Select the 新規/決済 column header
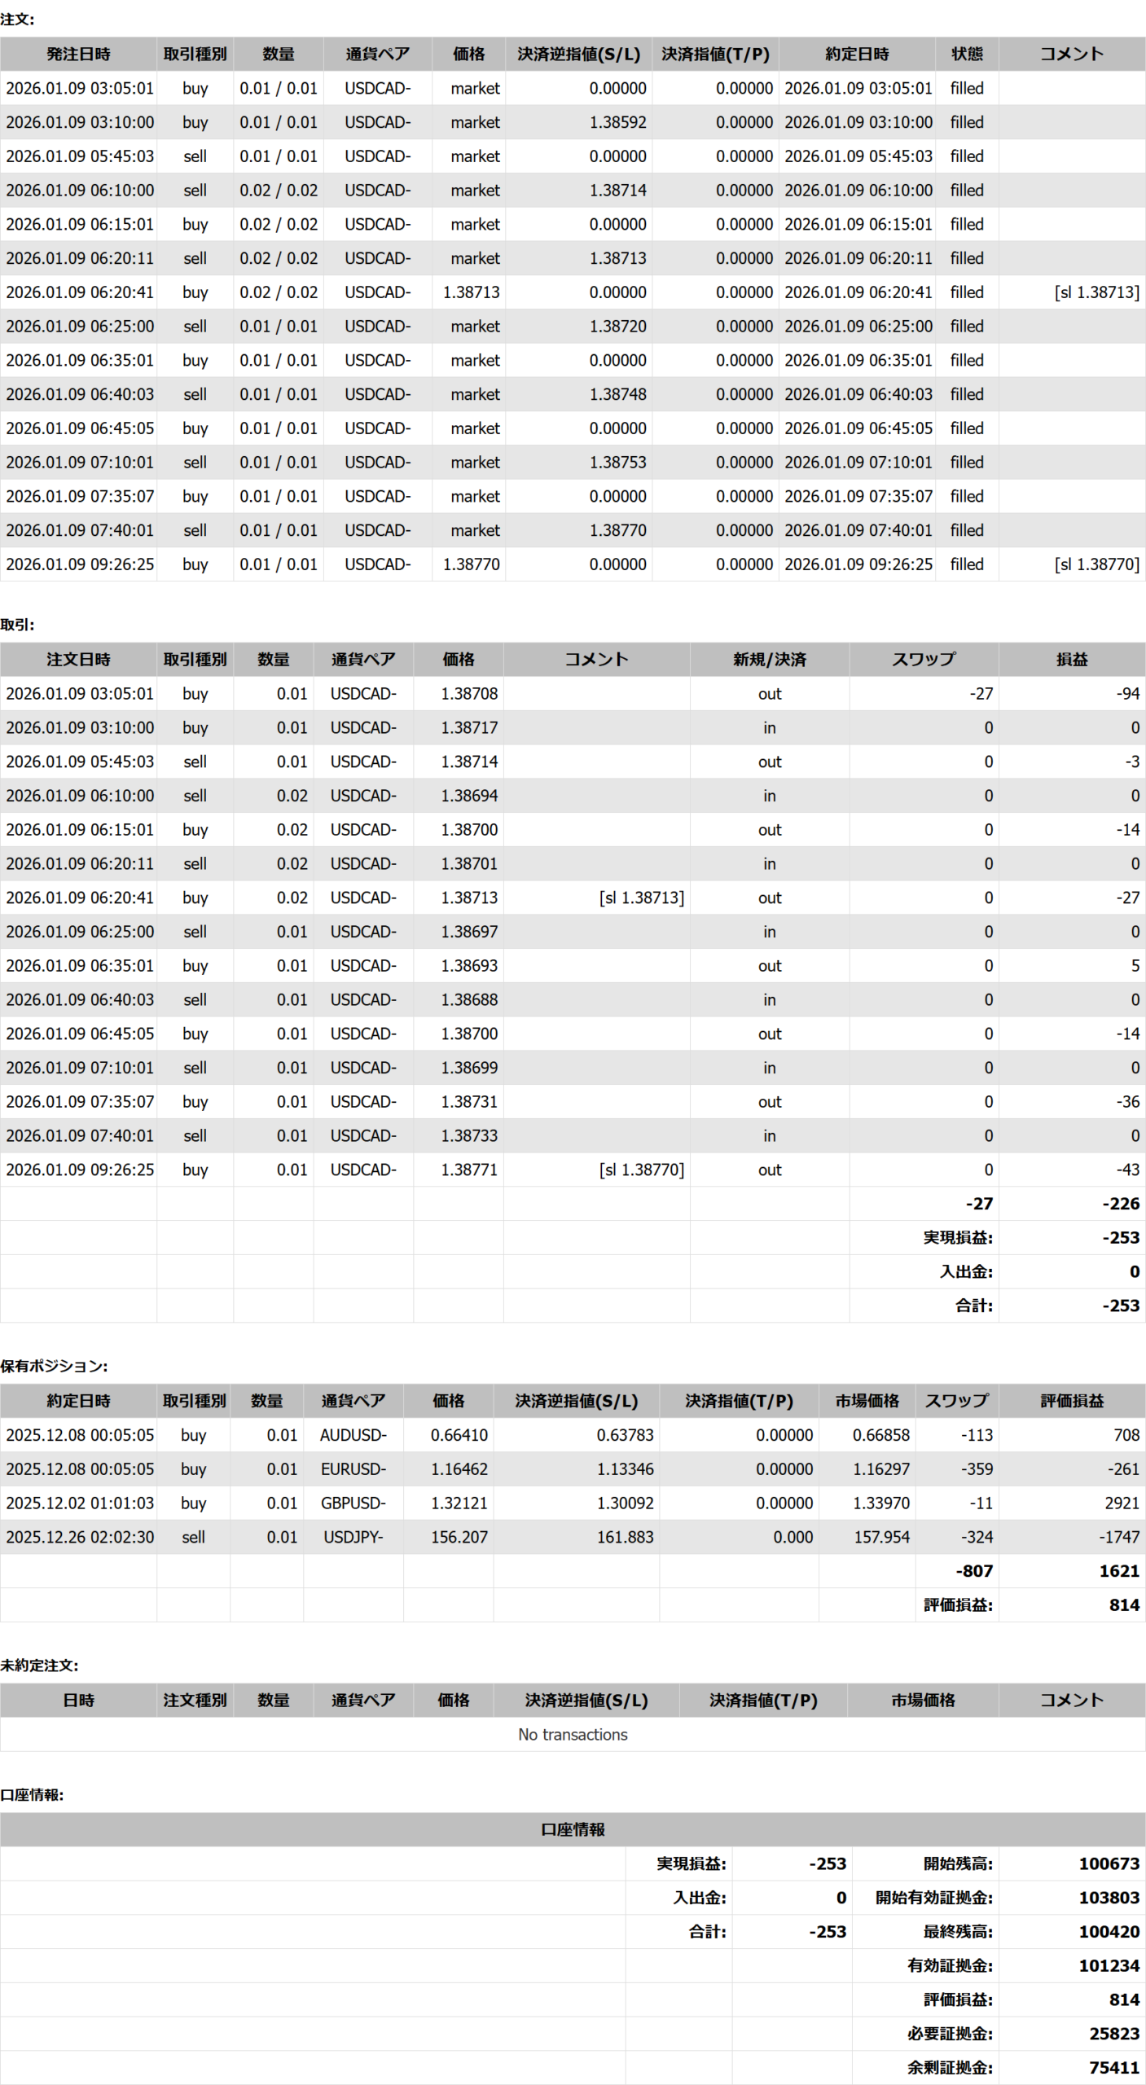The width and height of the screenshot is (1146, 2085). (769, 659)
